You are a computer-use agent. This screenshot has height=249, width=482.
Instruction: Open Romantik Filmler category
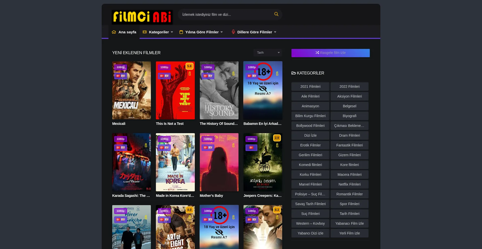point(349,194)
